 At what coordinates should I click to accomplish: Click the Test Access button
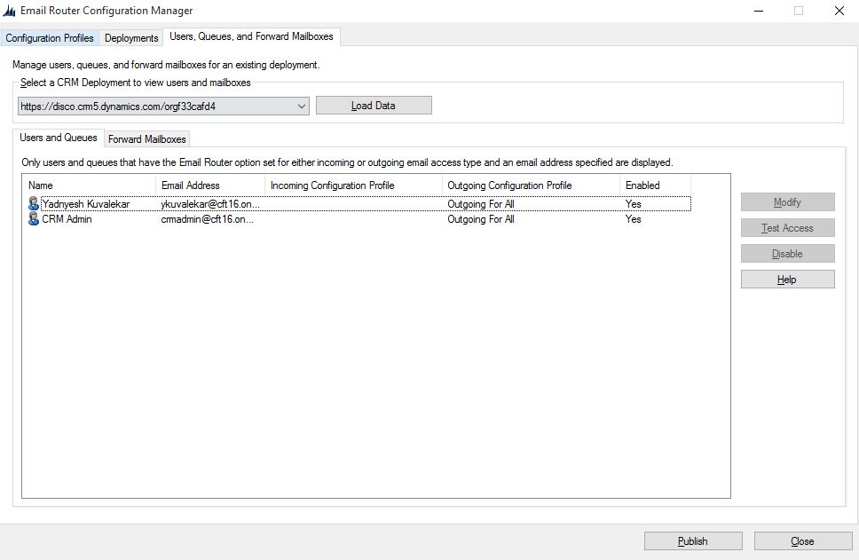(x=788, y=228)
